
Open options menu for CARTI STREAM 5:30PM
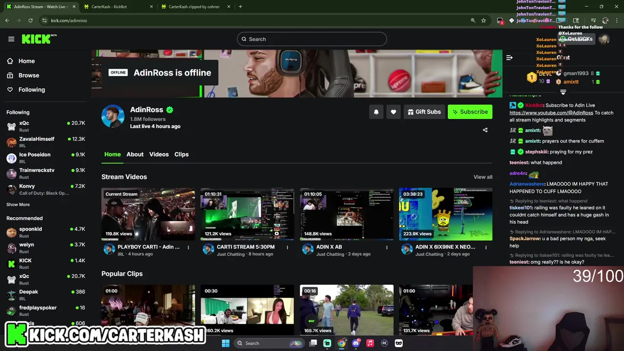point(287,248)
